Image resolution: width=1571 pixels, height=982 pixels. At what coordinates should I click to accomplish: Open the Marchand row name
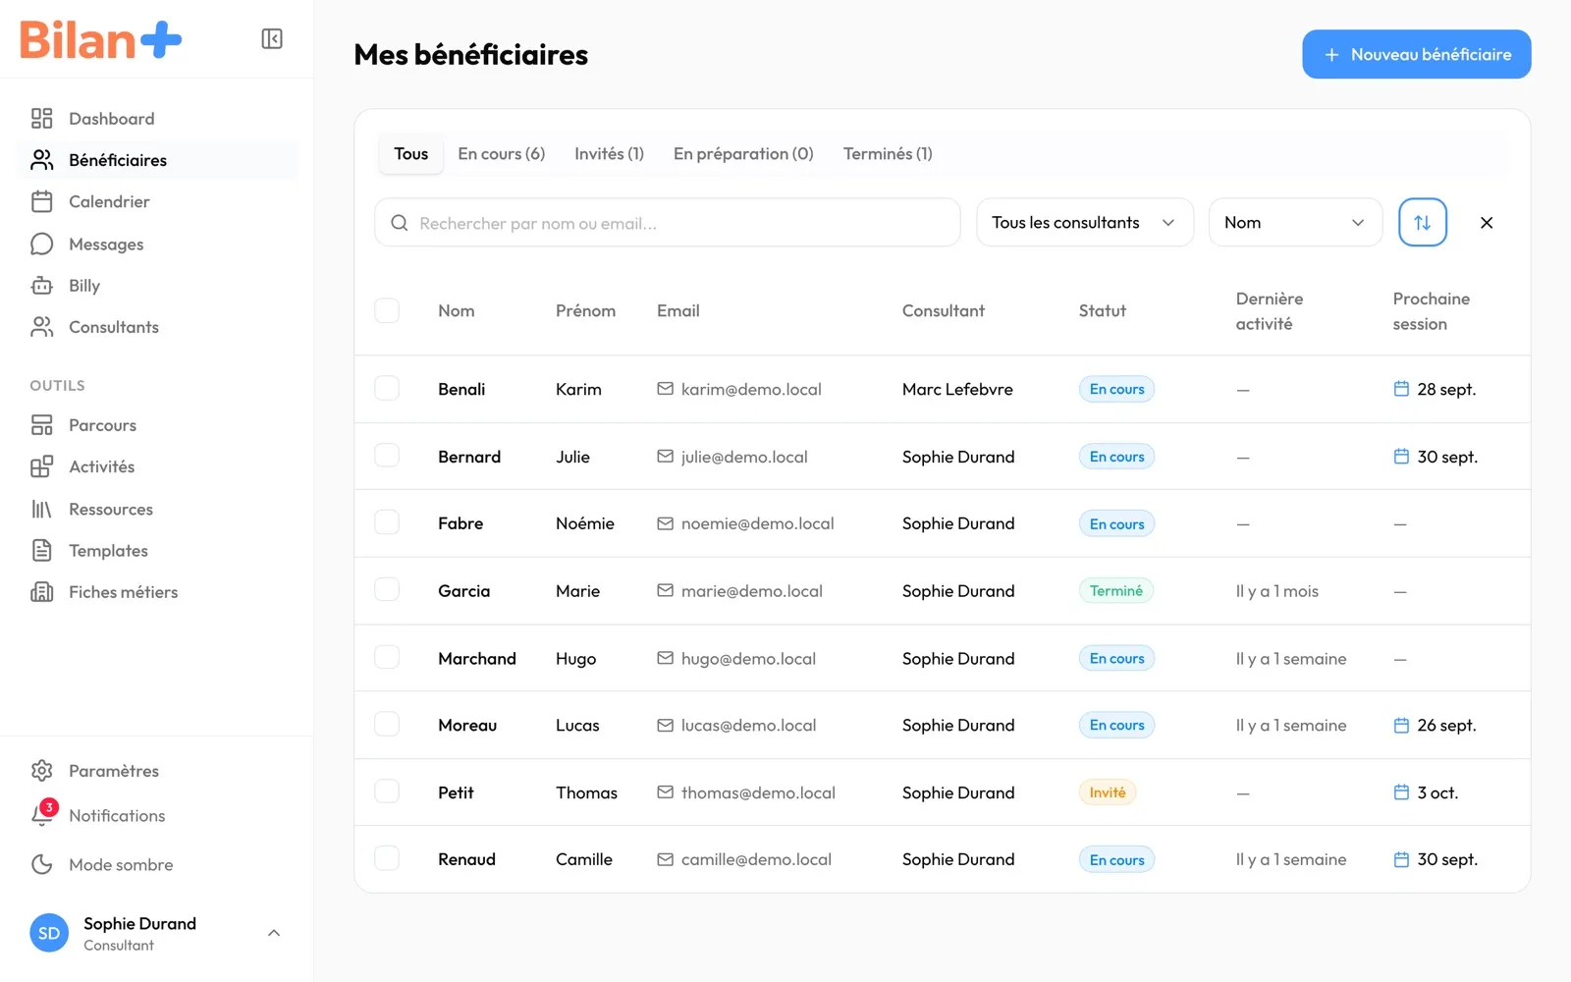tap(477, 658)
